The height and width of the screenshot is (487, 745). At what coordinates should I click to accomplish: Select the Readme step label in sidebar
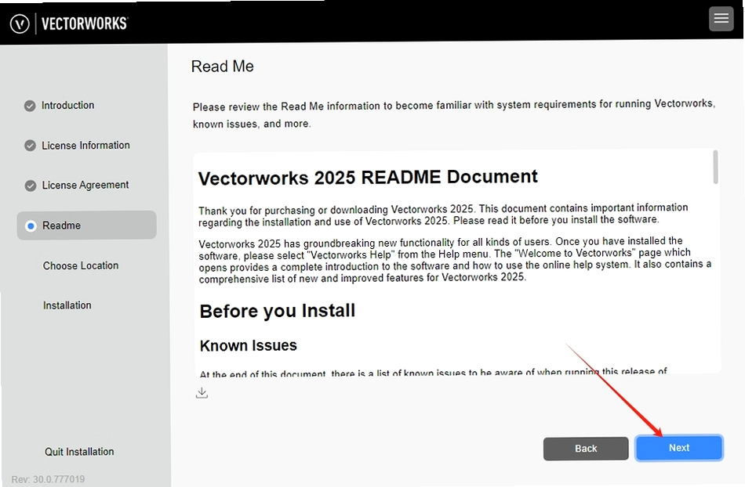[61, 225]
